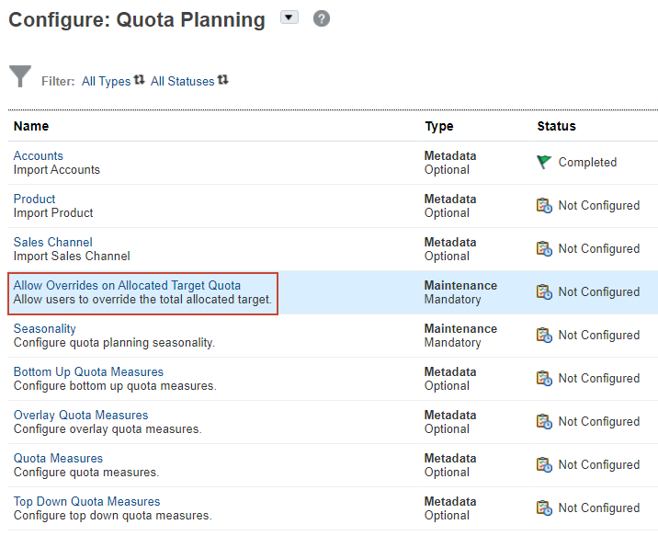
Task: Click 'Import Accounts' description text
Action: pos(57,169)
